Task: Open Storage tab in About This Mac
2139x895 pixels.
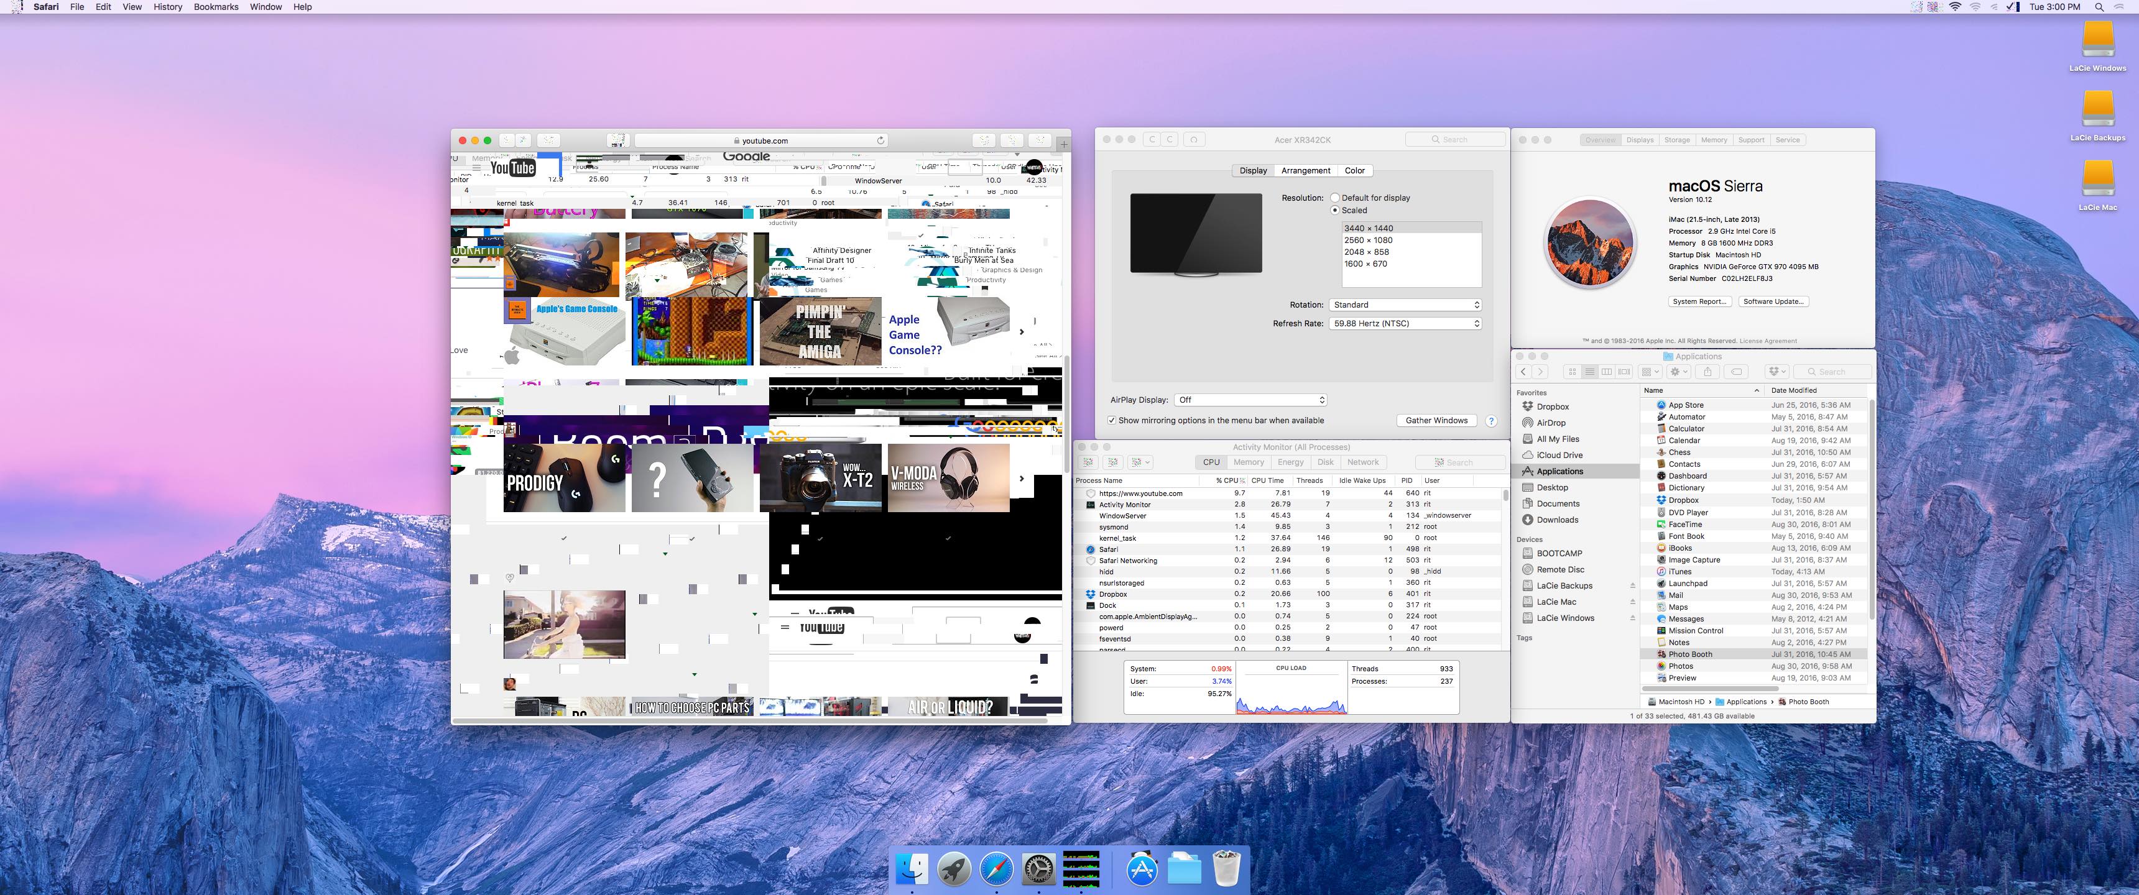Action: [x=1676, y=140]
